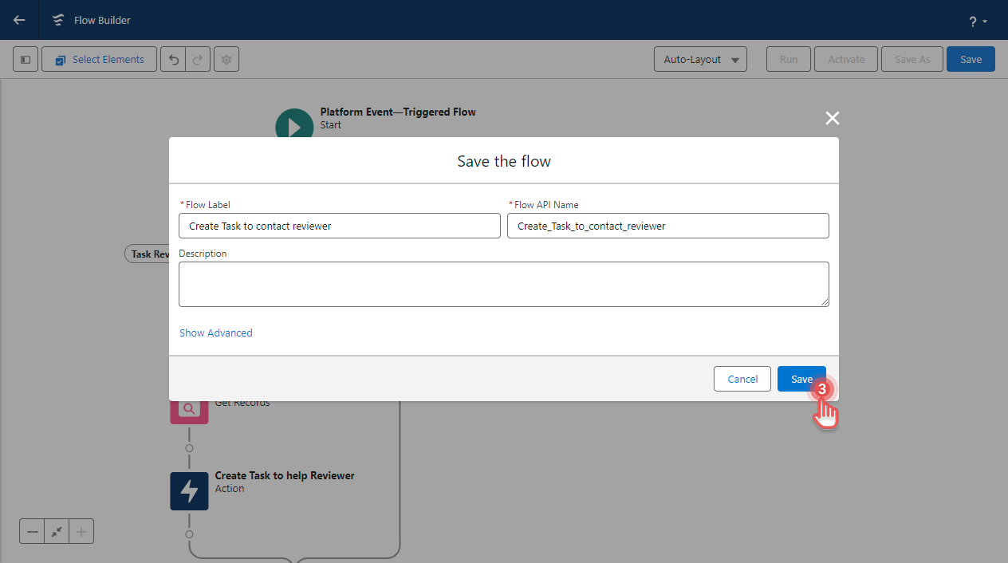Click the back arrow to exit Flow Builder
1008x563 pixels.
pos(18,20)
